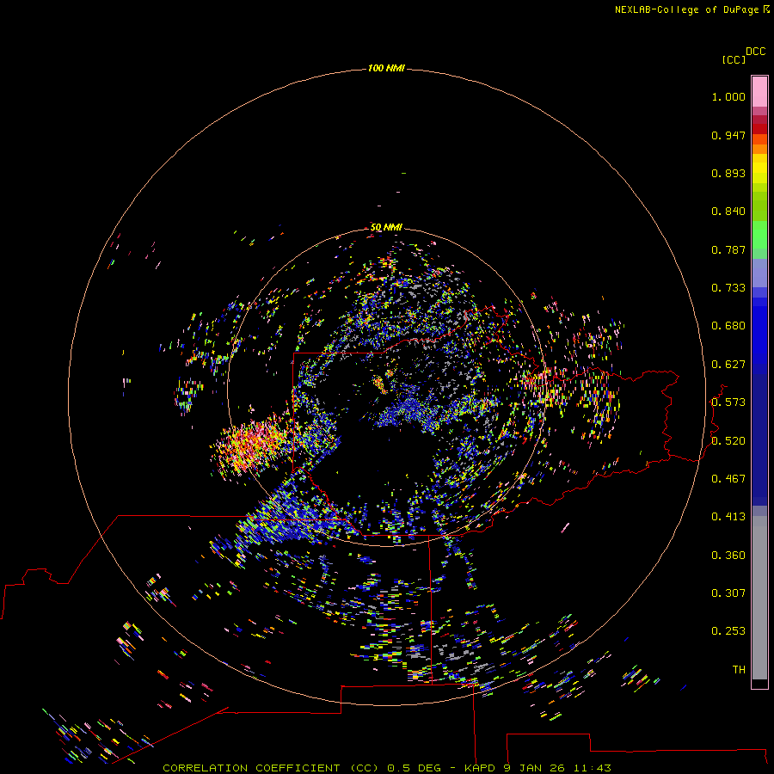Click the 0.733 legend value
This screenshot has width=774, height=774.
[728, 288]
